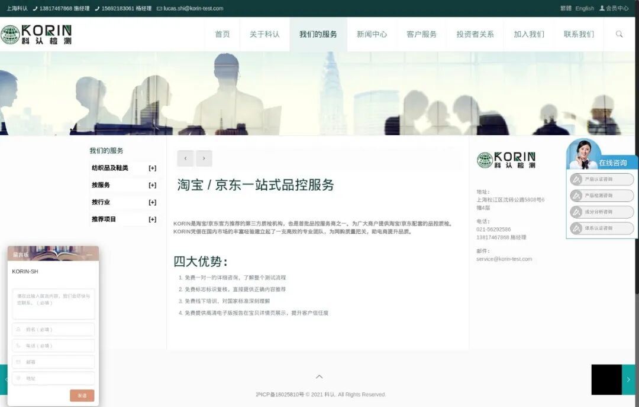Screen dimensions: 639x407
Task: Click the 发送 send button on message board
Action: pos(82,395)
